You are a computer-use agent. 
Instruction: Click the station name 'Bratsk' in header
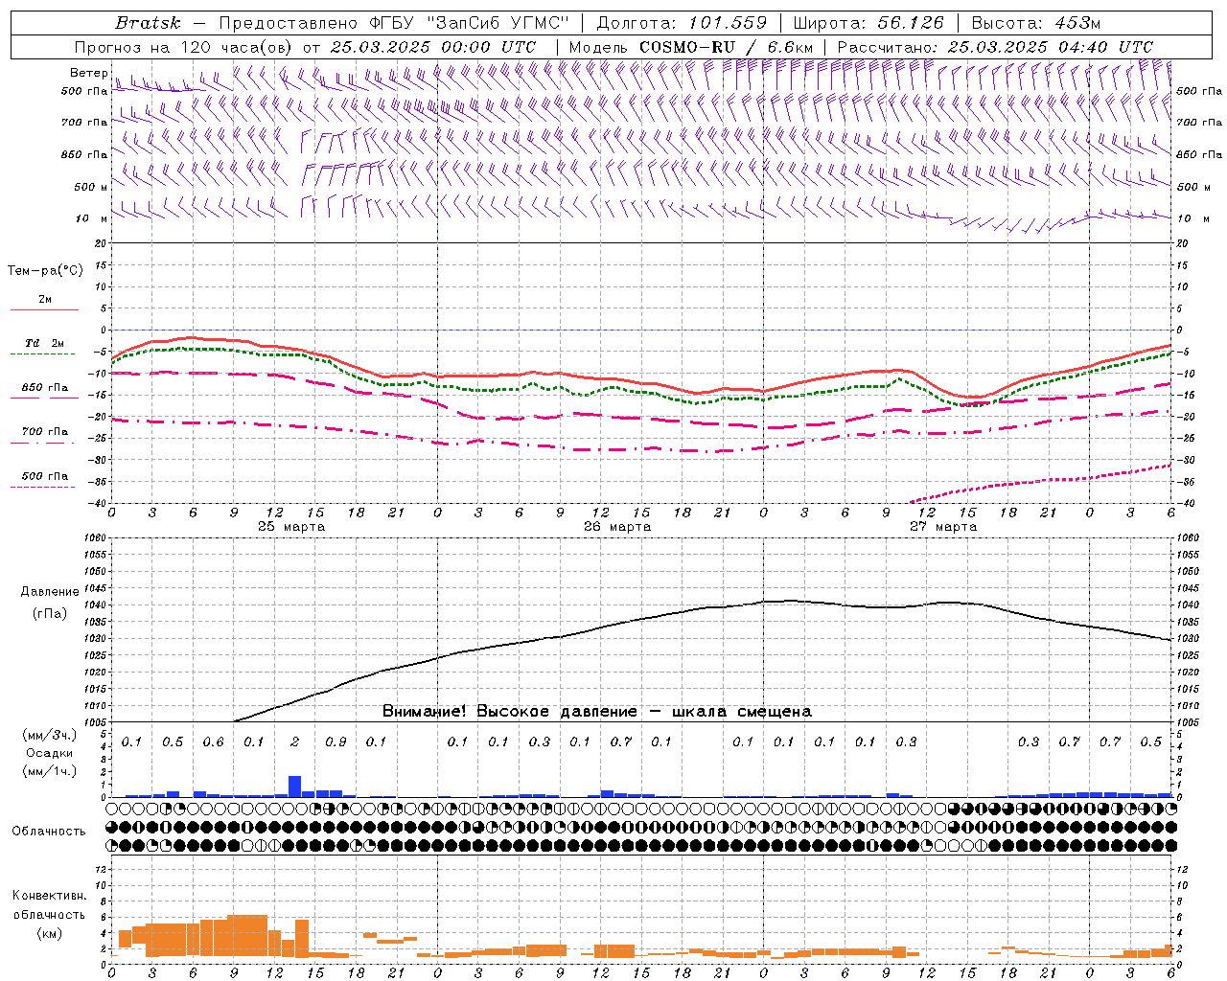[148, 23]
